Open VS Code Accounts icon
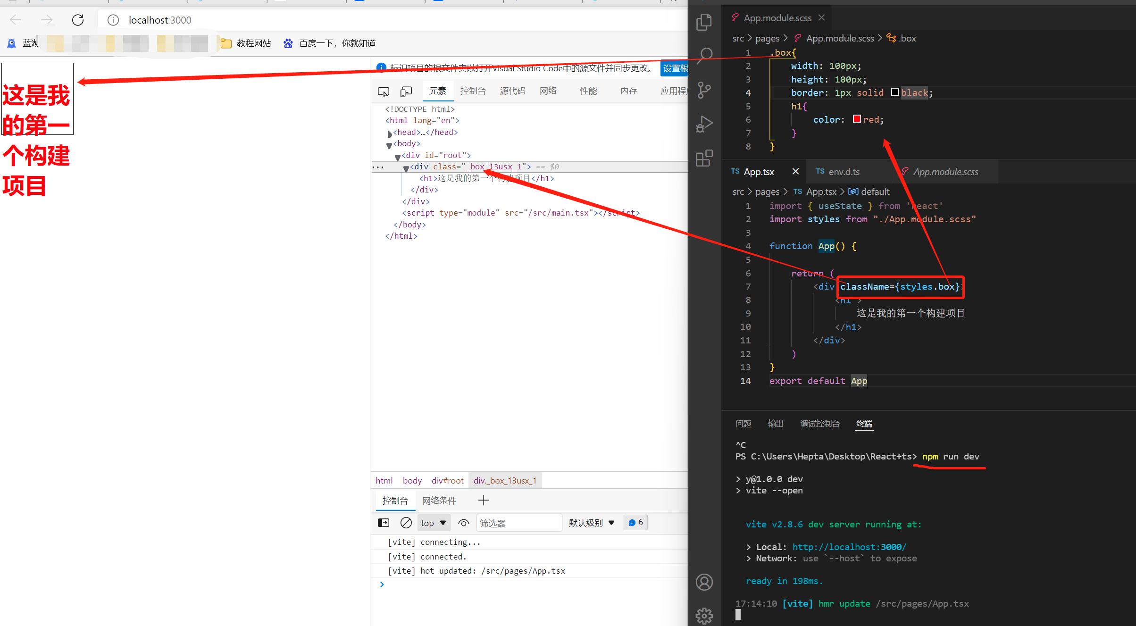 click(704, 582)
